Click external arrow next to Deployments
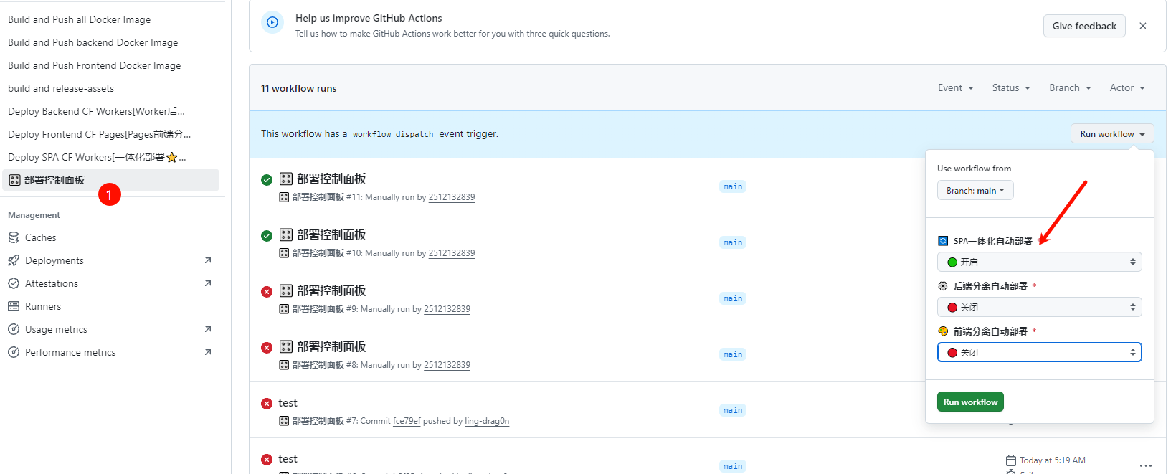This screenshot has width=1176, height=474. (208, 260)
